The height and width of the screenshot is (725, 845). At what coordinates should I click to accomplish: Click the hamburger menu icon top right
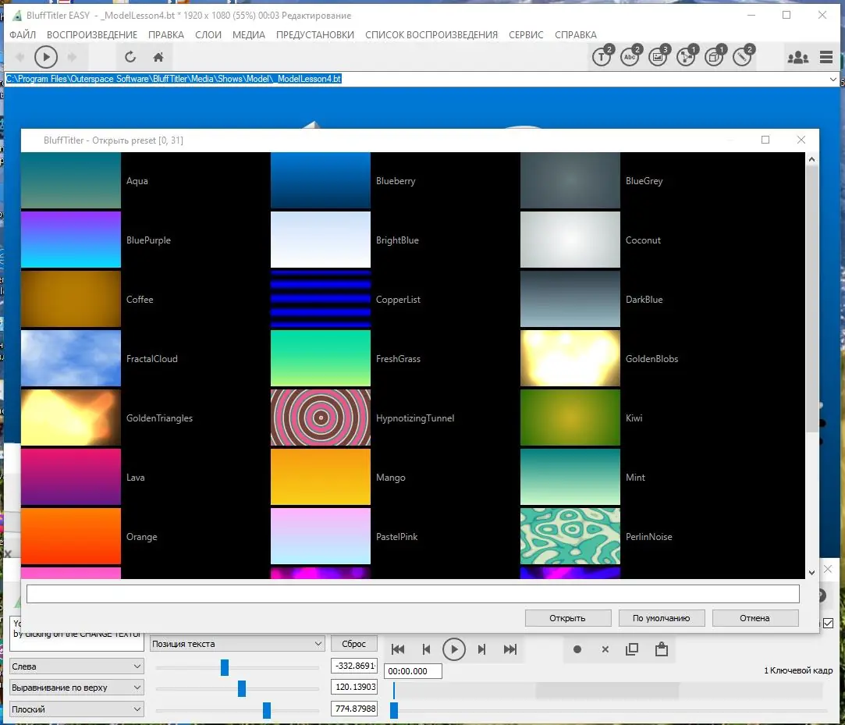[x=825, y=57]
